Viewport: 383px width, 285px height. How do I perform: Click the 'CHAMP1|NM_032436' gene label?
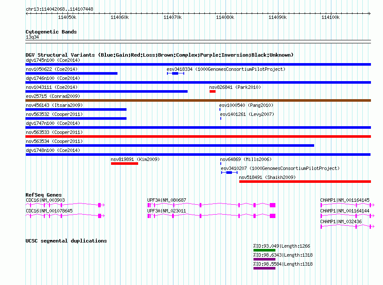pos(341,221)
